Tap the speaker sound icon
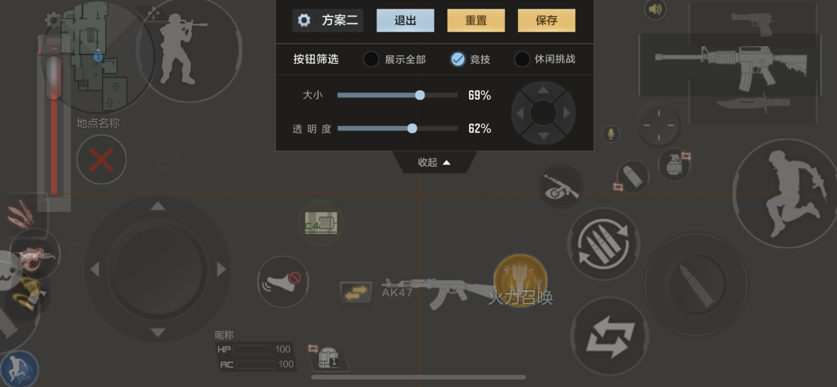Image resolution: width=837 pixels, height=387 pixels. (655, 9)
